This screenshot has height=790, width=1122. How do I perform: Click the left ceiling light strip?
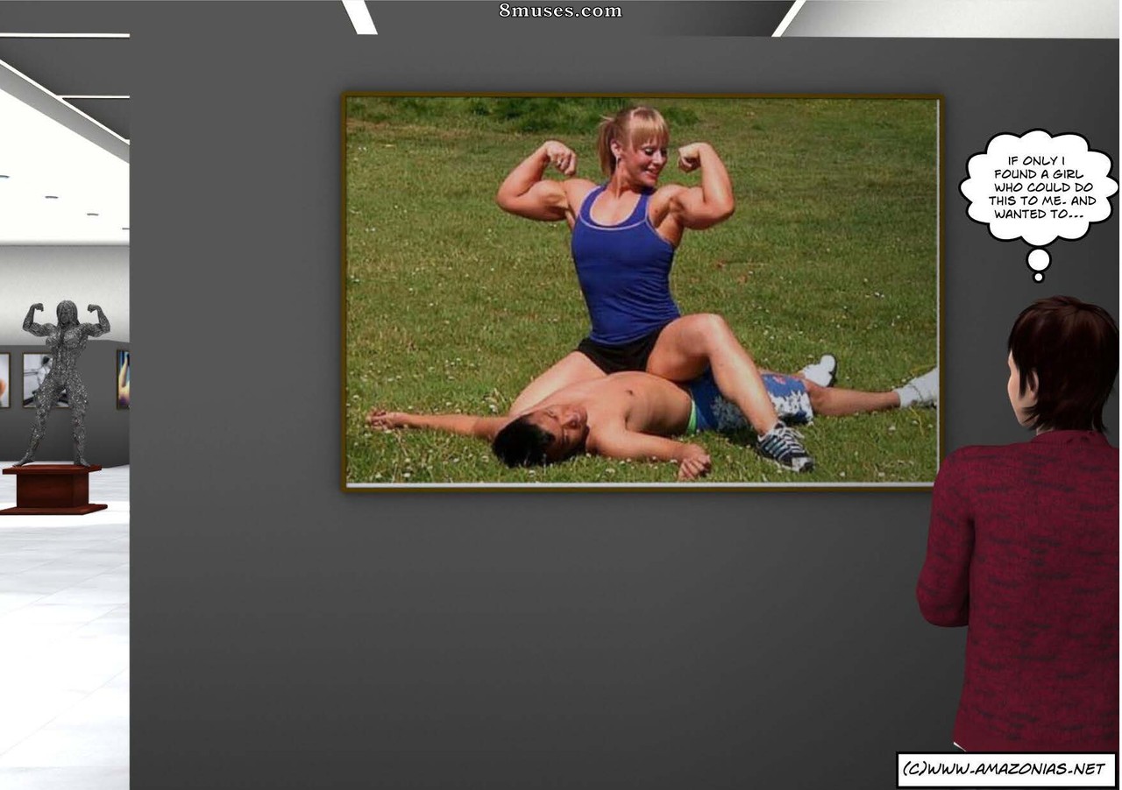[359, 17]
